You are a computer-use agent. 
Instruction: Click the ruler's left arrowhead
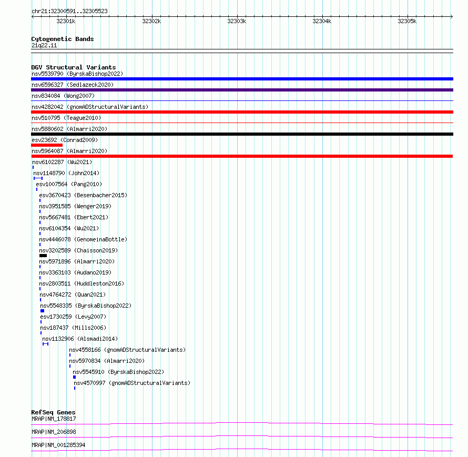click(x=33, y=17)
